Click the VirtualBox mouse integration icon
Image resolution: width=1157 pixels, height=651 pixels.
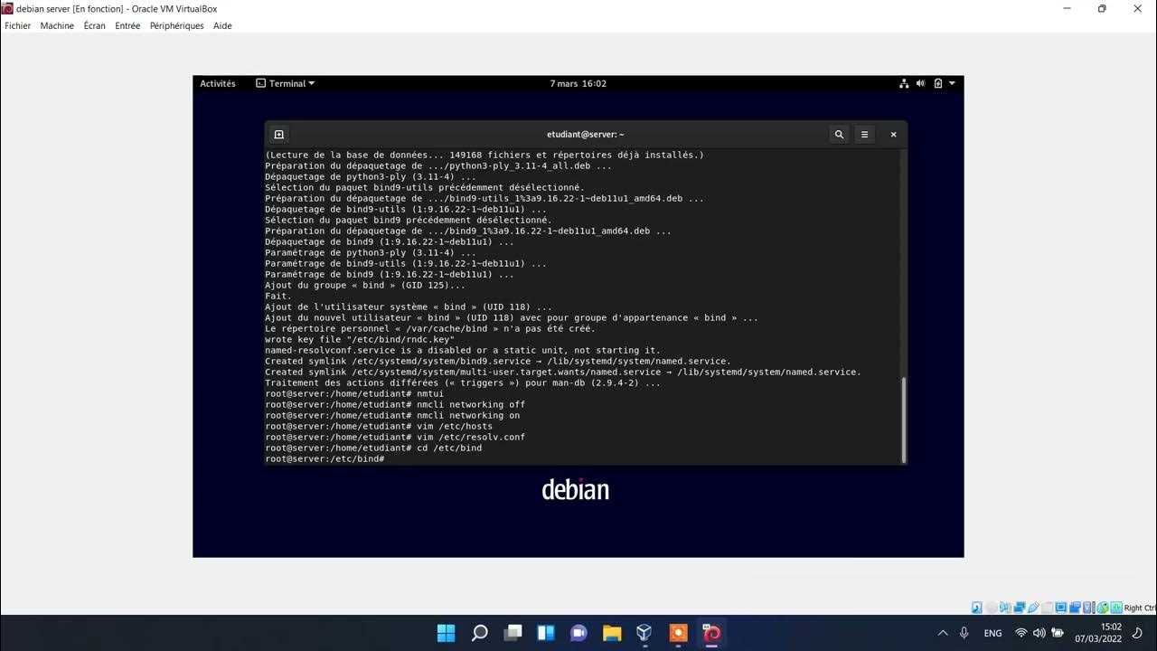coord(1103,608)
